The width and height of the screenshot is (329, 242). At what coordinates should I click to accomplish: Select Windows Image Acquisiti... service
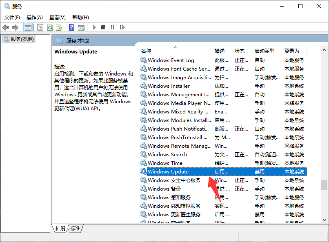coord(223,77)
